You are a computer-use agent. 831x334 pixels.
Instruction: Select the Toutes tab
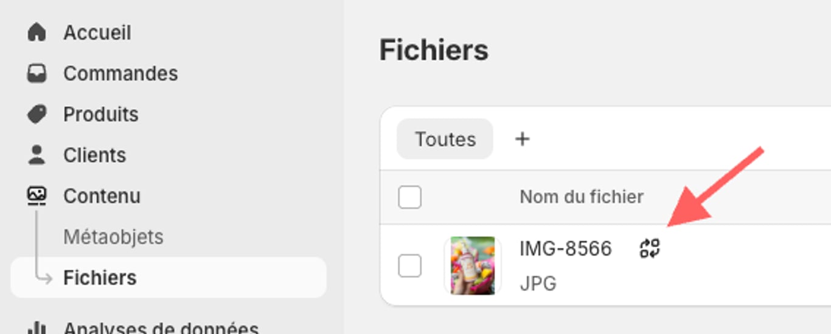[x=445, y=139]
